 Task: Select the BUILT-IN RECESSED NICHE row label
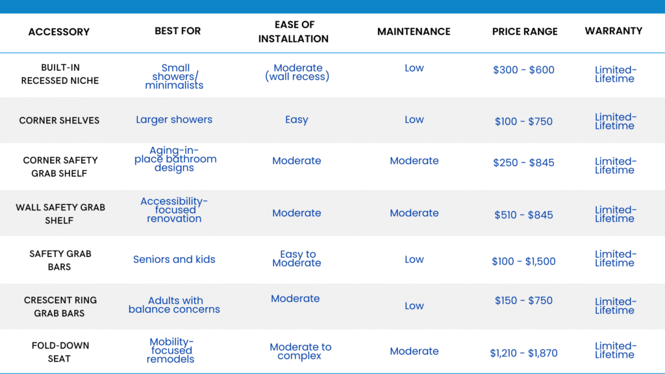coord(60,74)
